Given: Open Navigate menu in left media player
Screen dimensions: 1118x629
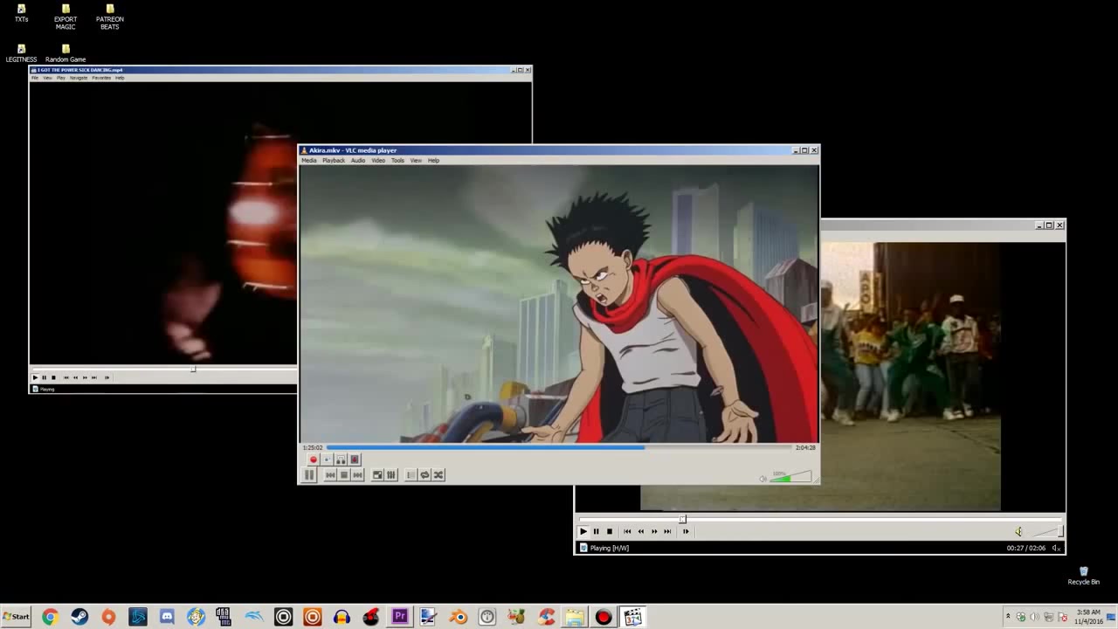Looking at the screenshot, I should pyautogui.click(x=79, y=78).
